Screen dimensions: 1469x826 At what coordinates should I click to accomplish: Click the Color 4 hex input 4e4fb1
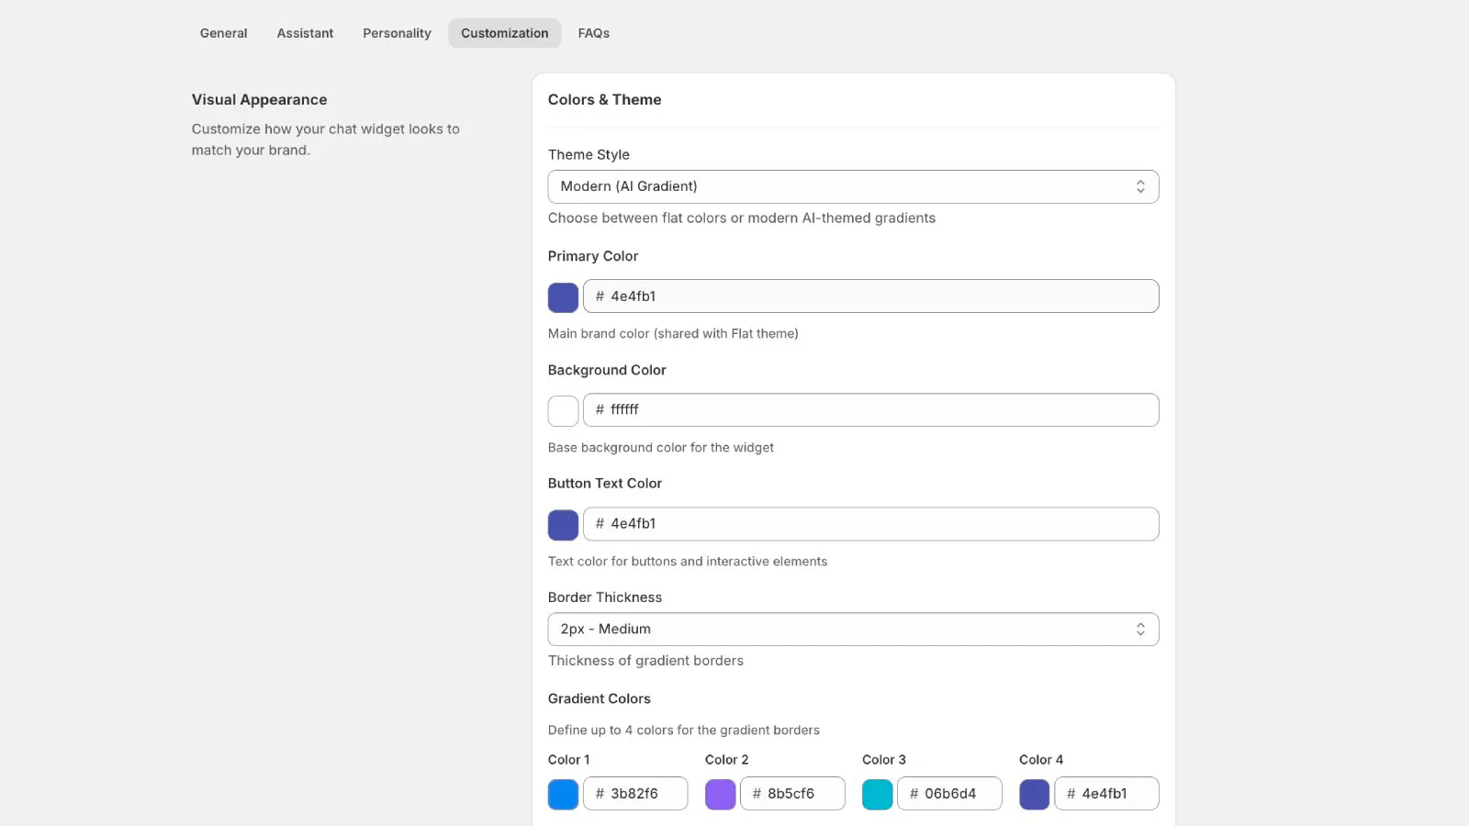point(1106,794)
